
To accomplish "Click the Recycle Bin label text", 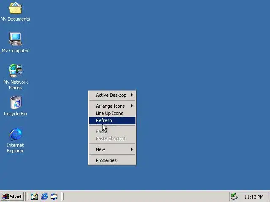I will 15,114.
